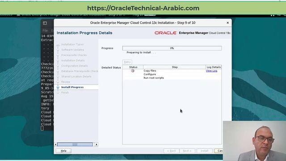Screen dimensions: 286x161
Task: Click the Next button in installer
Action: tap(187, 151)
